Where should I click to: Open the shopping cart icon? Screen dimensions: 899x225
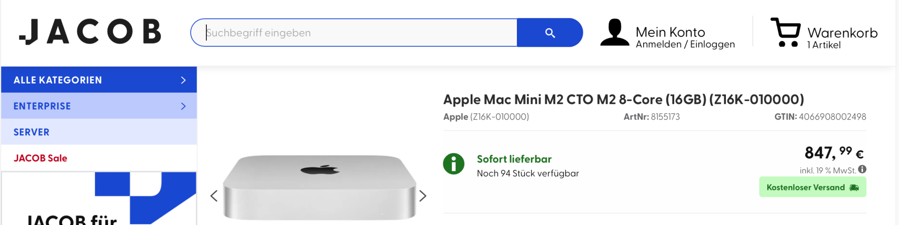[785, 32]
